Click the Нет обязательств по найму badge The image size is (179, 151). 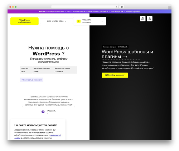(43, 70)
